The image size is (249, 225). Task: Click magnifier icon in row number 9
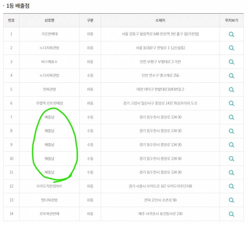pyautogui.click(x=231, y=145)
